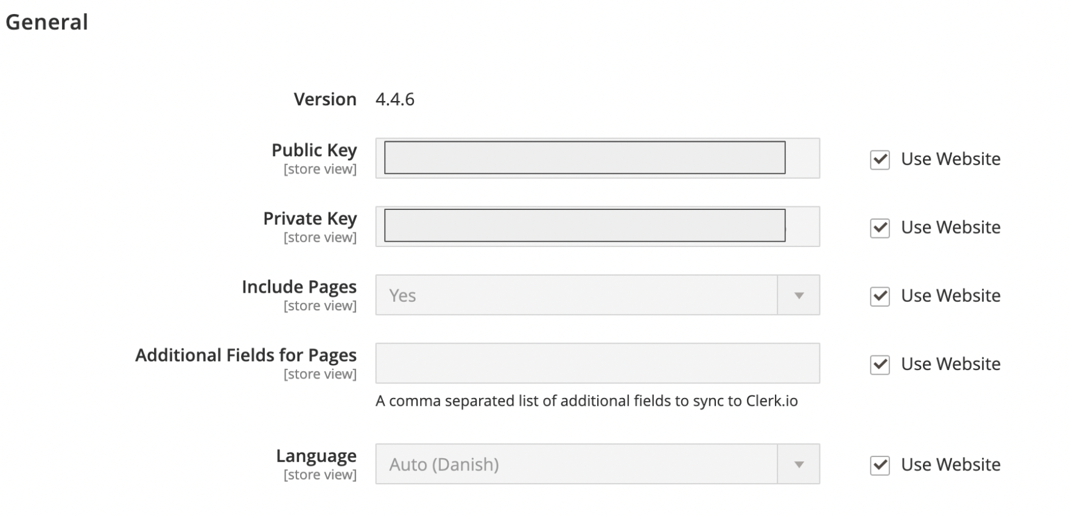
Task: Select the Additional Fields for Pages textbox
Action: [x=597, y=364]
